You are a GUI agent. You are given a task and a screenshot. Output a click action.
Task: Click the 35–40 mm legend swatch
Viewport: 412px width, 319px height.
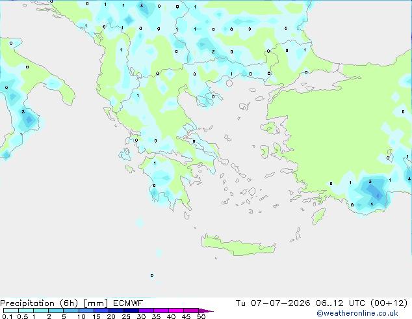(161, 311)
